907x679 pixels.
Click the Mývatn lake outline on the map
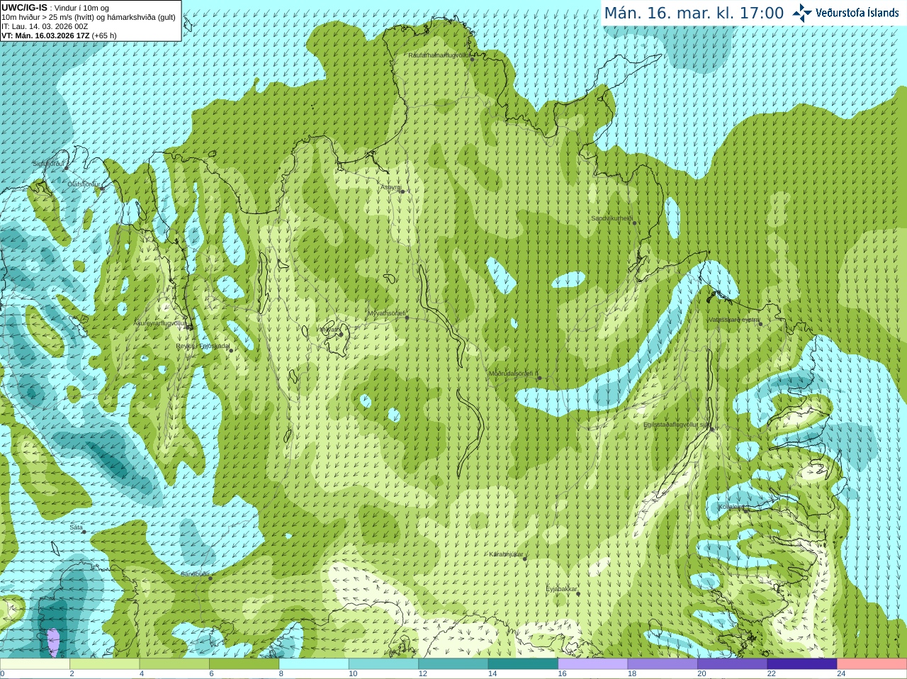click(339, 338)
